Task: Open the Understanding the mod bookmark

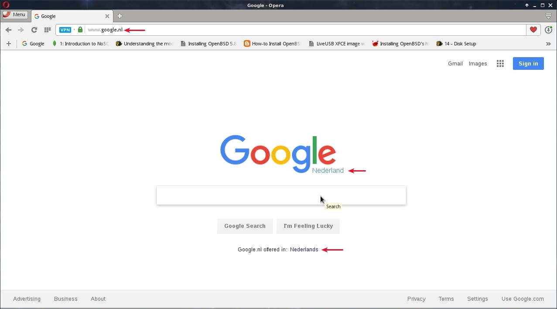Action: point(144,44)
